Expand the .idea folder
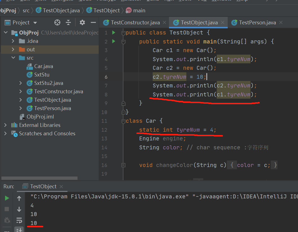This screenshot has height=232, width=298. point(13,41)
